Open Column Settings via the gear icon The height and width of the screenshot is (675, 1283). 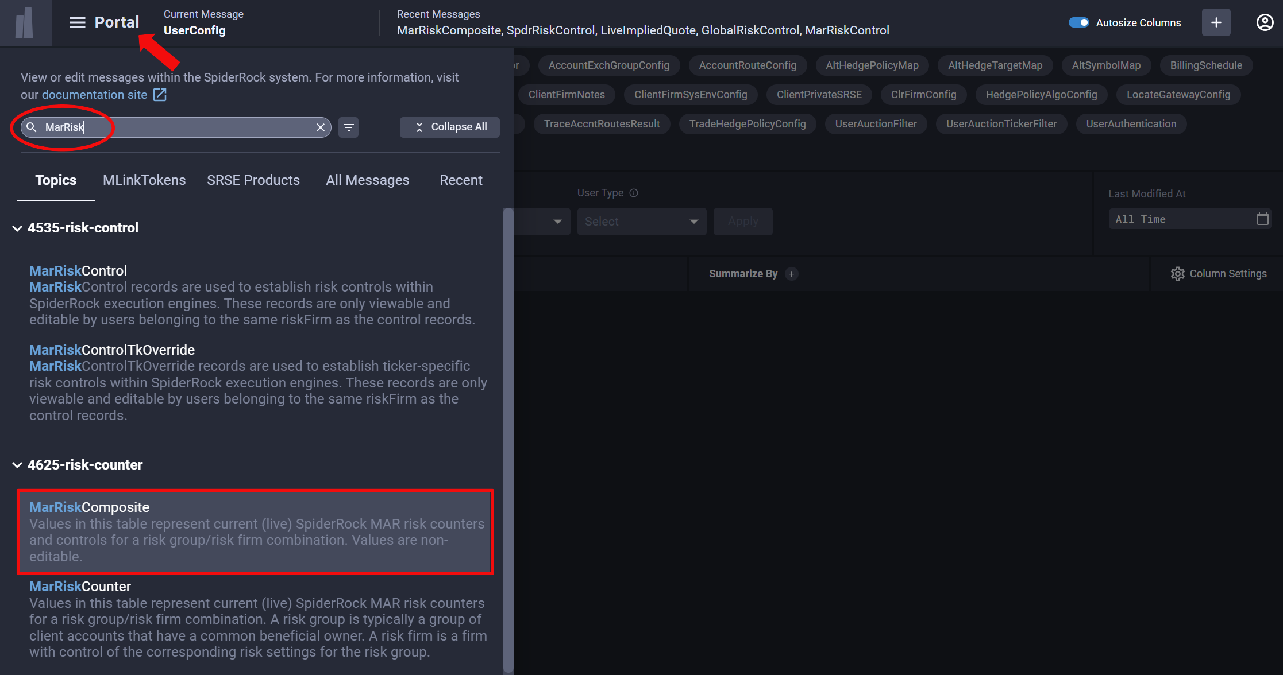pyautogui.click(x=1177, y=274)
